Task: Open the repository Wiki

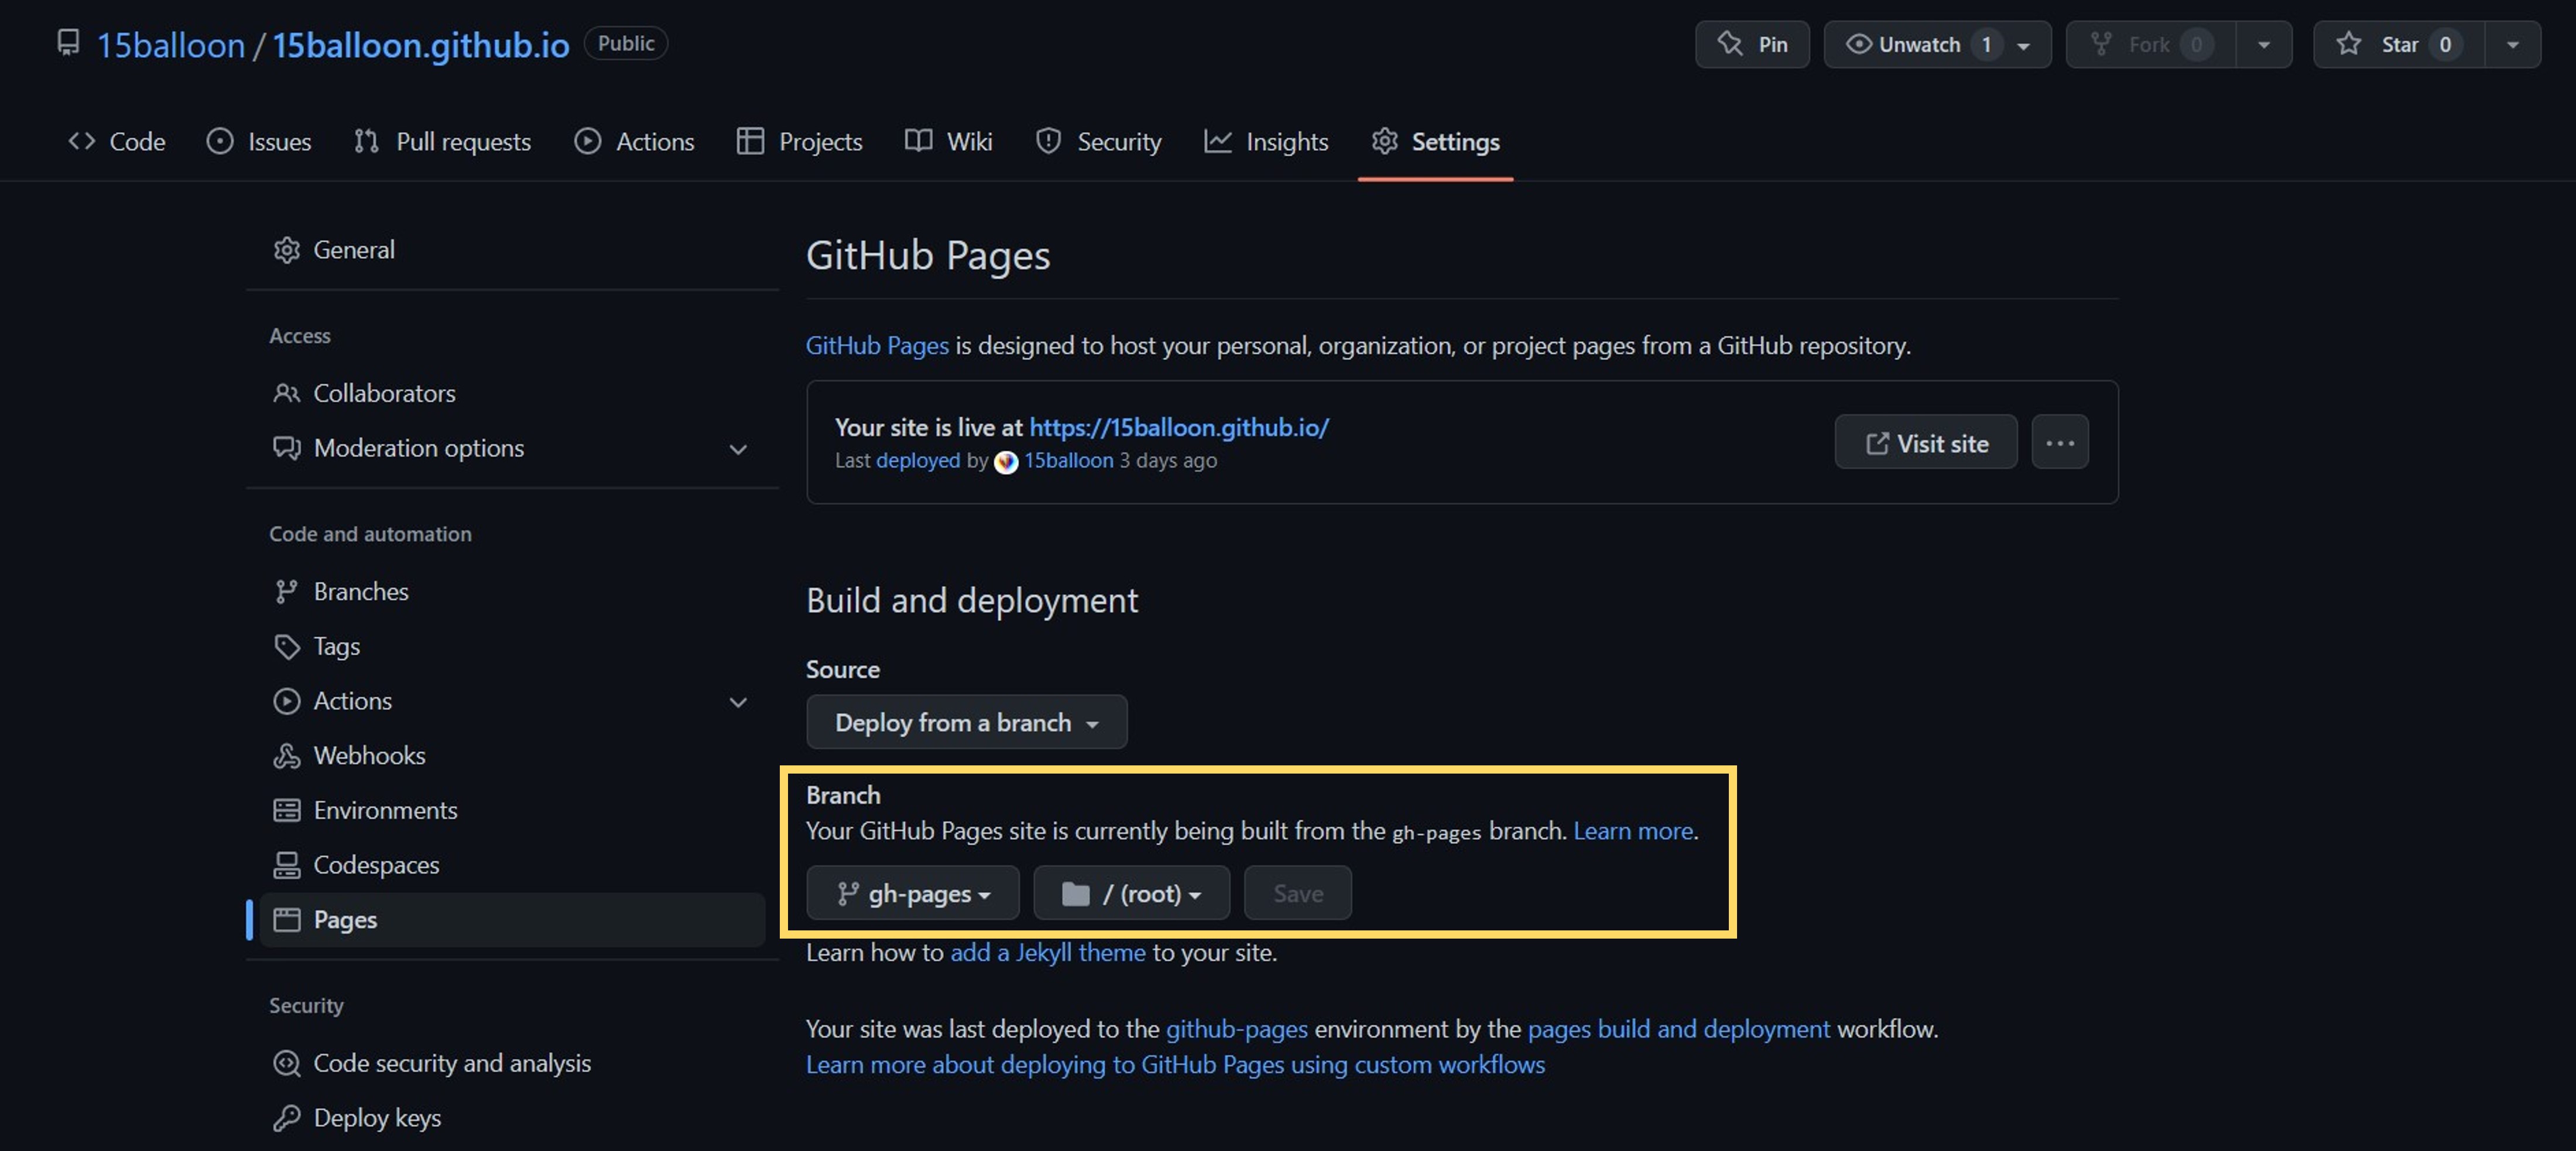Action: (x=948, y=141)
